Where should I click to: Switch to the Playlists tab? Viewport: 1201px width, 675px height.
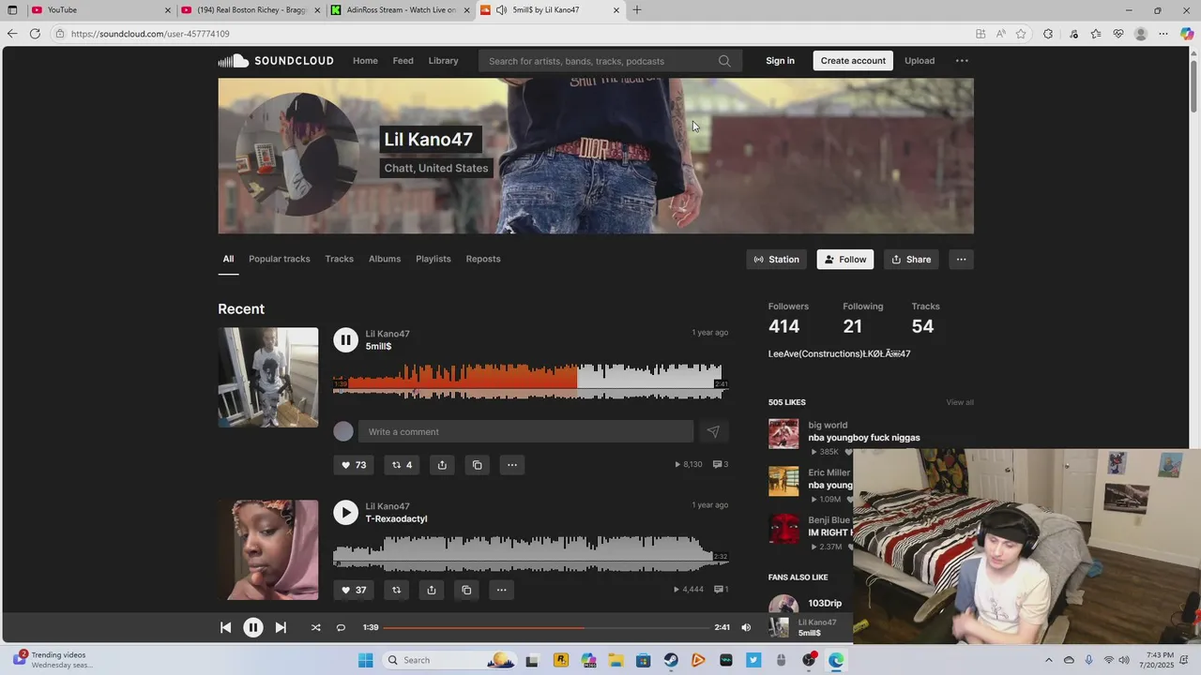(433, 259)
